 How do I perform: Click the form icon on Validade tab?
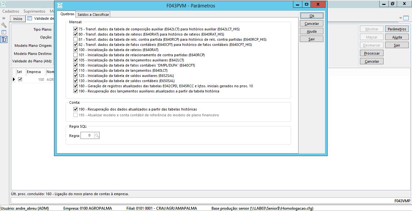(29, 19)
